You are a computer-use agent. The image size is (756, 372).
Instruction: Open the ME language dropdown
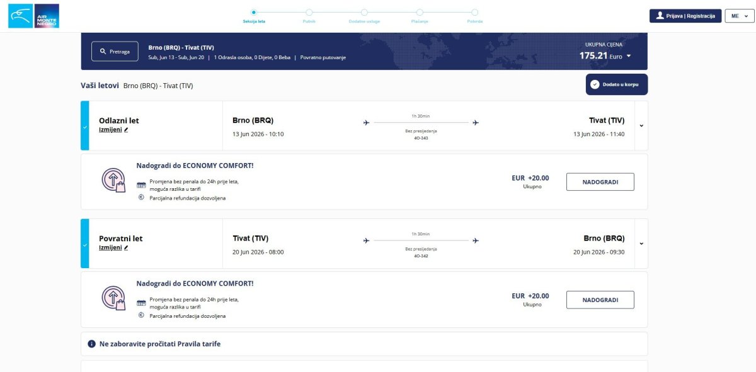[738, 16]
